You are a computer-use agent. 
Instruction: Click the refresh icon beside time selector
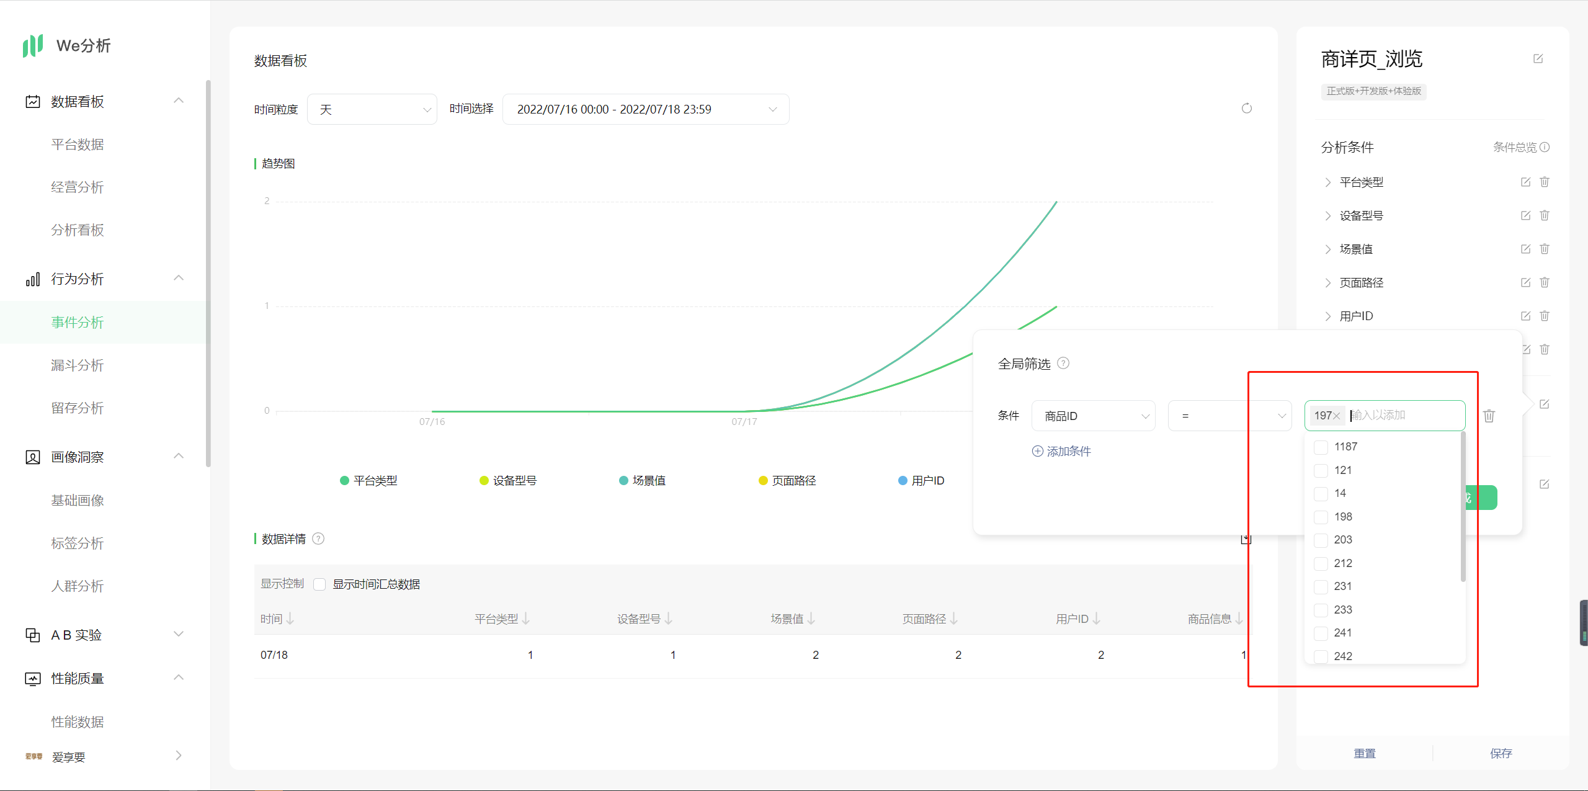pos(1246,109)
